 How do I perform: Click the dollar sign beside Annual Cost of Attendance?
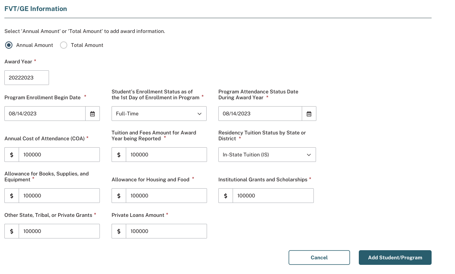click(x=12, y=155)
